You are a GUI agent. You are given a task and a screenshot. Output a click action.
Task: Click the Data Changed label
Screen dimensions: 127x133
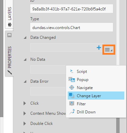coord(43,37)
